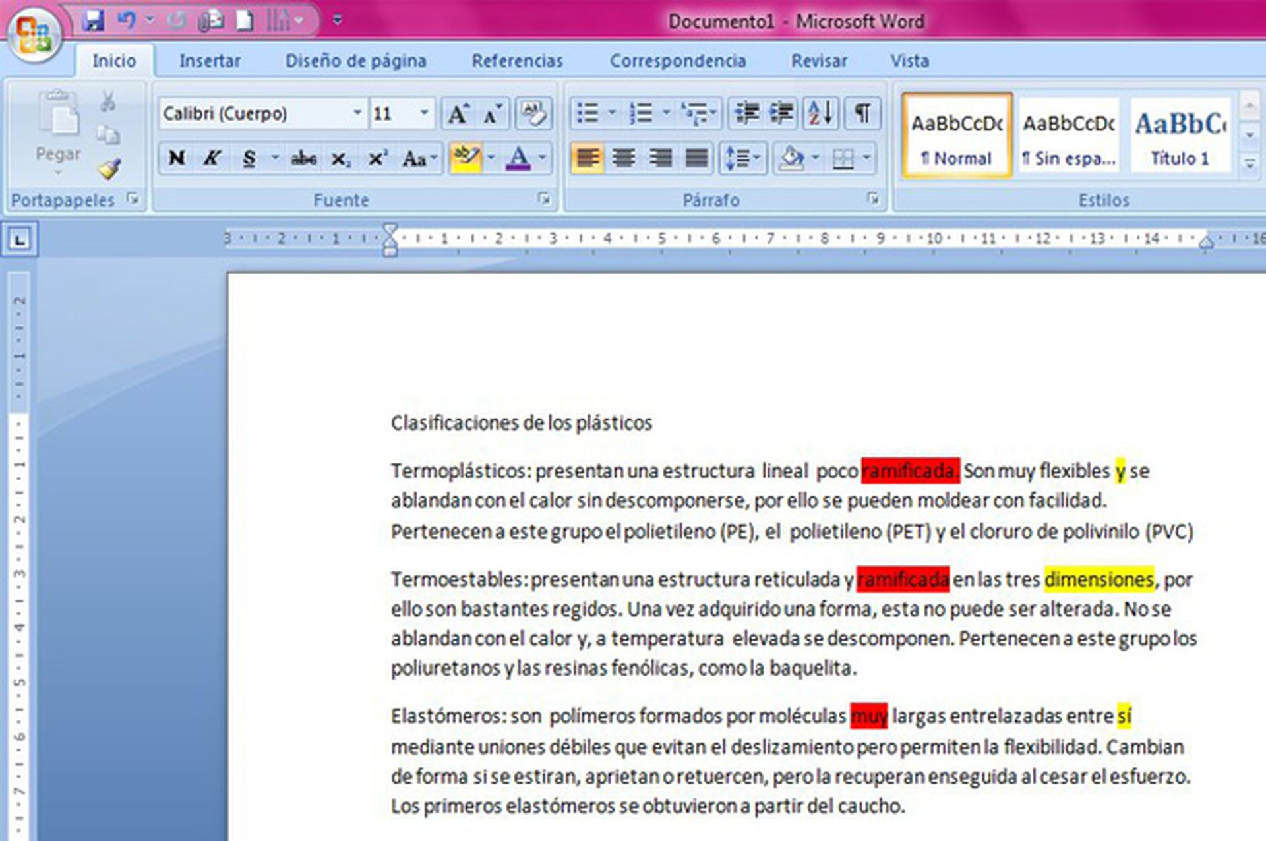Switch to the Insertar ribbon tab
The width and height of the screenshot is (1266, 841).
pyautogui.click(x=209, y=61)
